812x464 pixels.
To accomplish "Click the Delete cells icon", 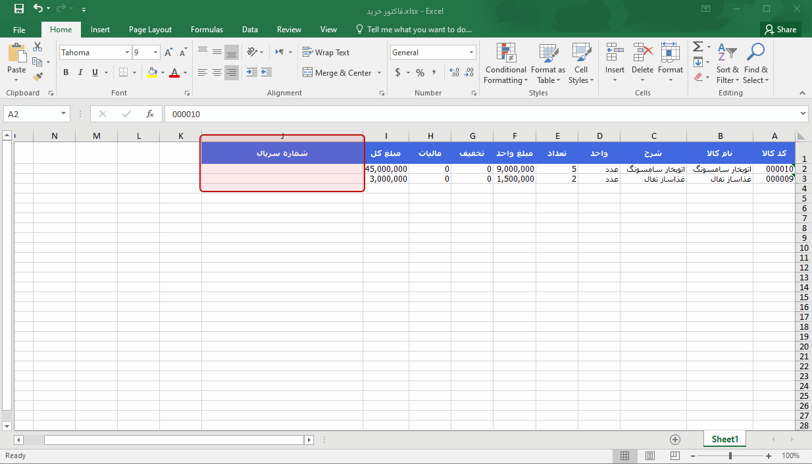I will coord(642,53).
